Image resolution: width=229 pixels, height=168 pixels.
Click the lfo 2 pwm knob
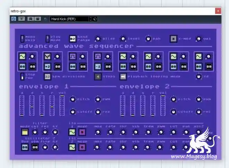(160, 147)
